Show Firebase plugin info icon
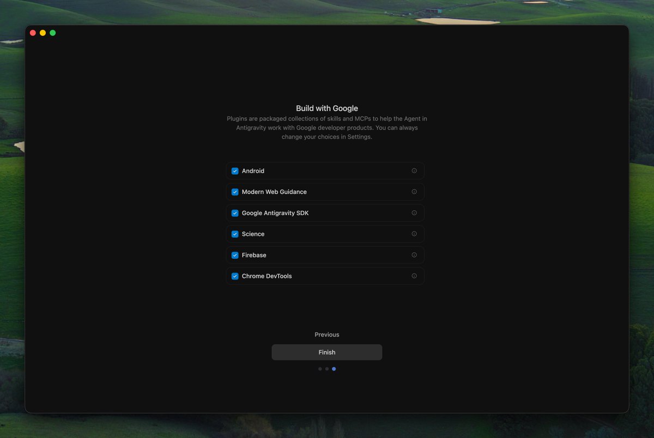 [414, 255]
